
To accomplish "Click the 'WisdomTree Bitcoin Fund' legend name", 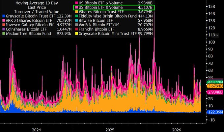I will [28, 34].
